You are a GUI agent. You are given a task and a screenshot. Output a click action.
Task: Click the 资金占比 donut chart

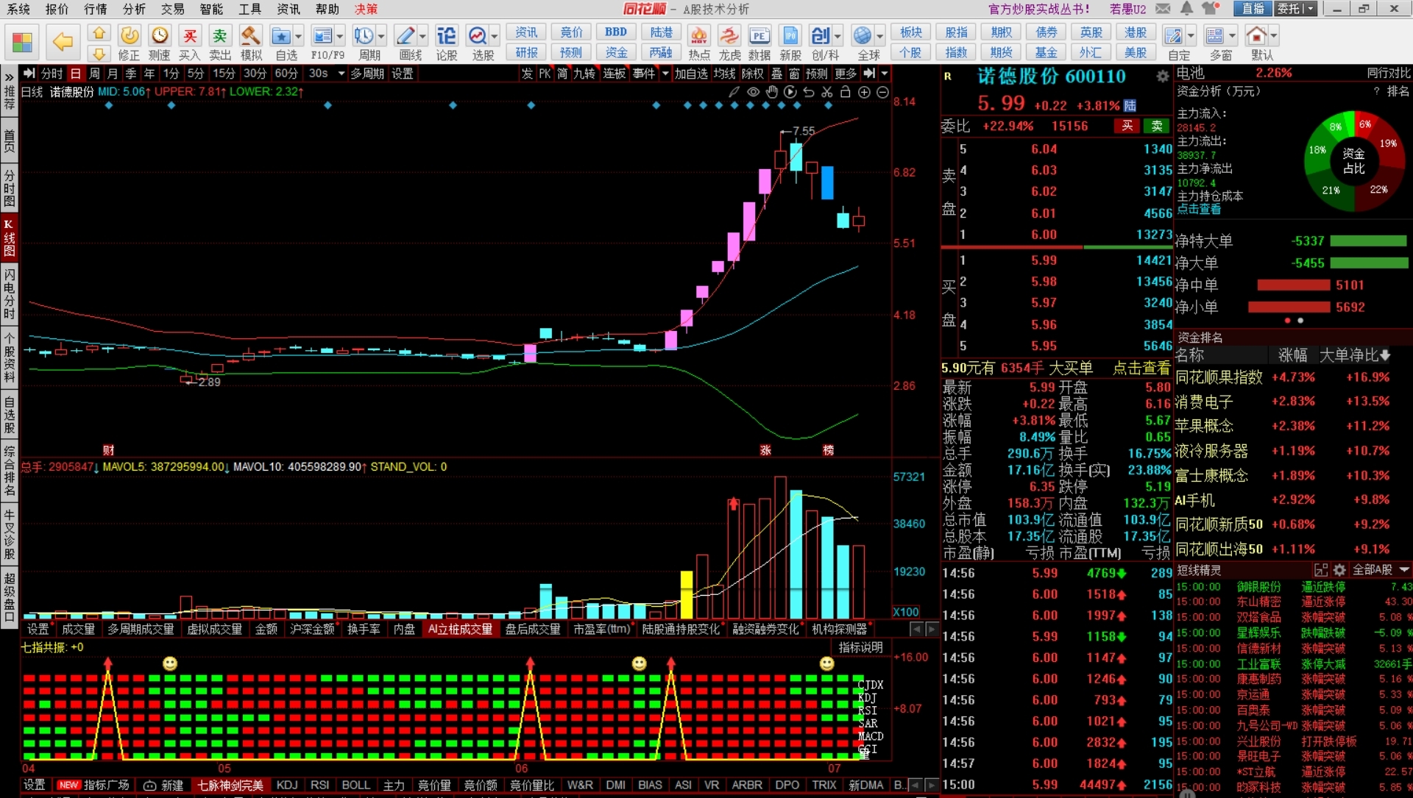point(1353,160)
